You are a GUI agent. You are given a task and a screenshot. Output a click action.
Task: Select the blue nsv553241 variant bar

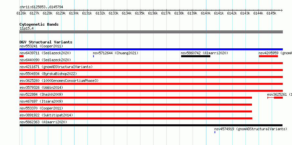[x=151, y=49]
